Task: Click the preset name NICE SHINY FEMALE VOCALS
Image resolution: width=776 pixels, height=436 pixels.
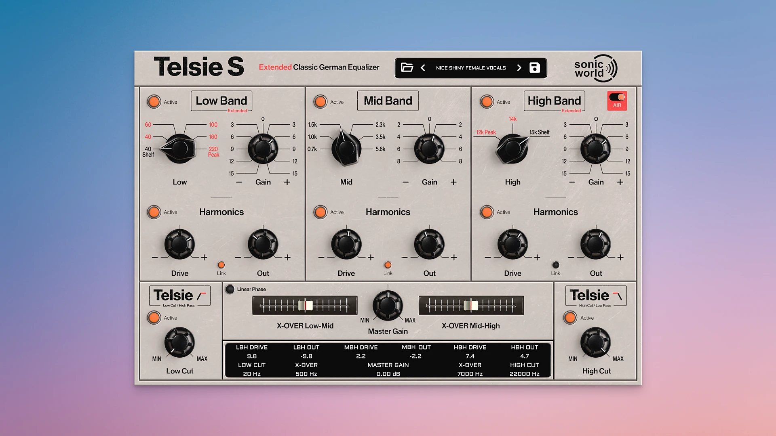Action: 471,68
